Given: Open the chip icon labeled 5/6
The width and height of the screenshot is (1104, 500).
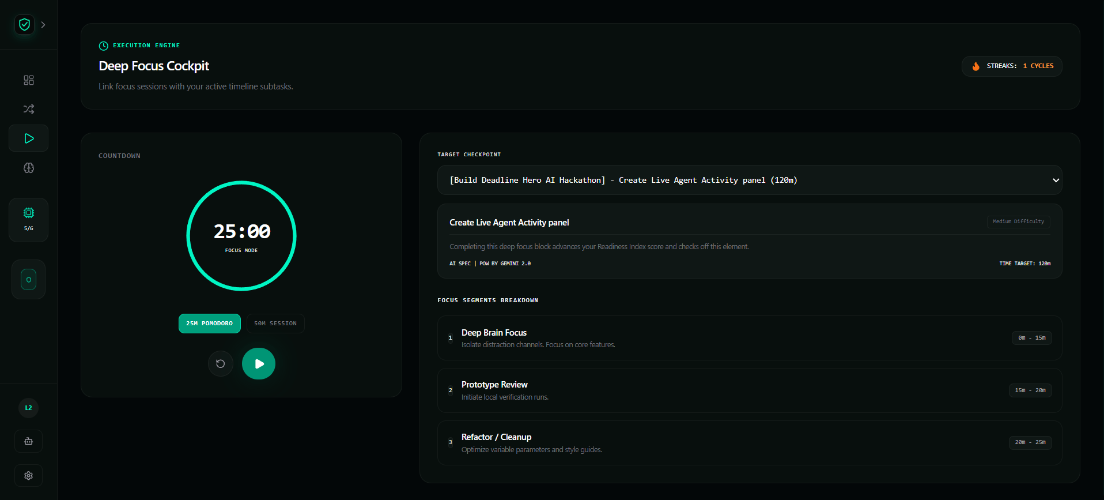Looking at the screenshot, I should (29, 219).
